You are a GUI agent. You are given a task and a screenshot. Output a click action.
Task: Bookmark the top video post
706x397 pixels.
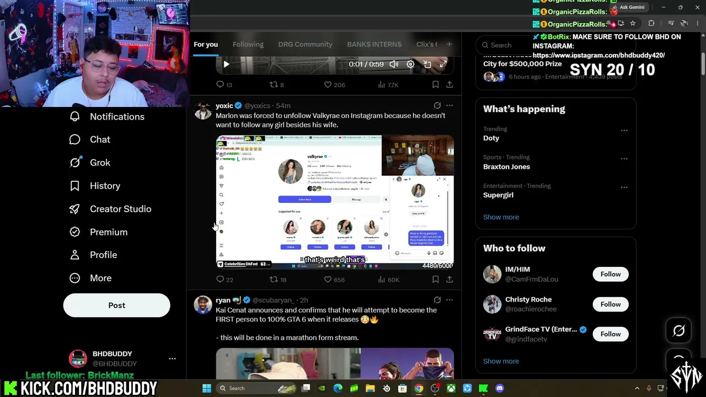pyautogui.click(x=435, y=84)
